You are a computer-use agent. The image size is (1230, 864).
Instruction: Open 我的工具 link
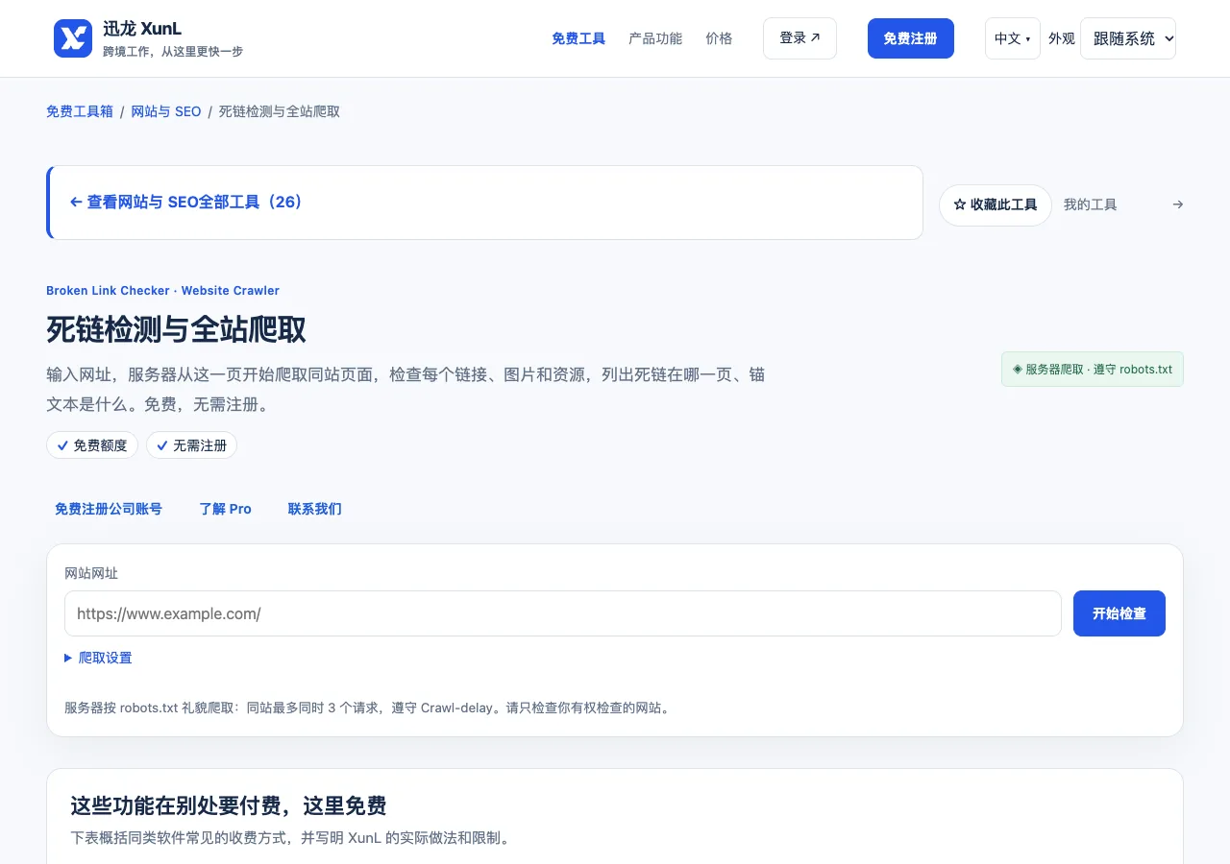1090,204
